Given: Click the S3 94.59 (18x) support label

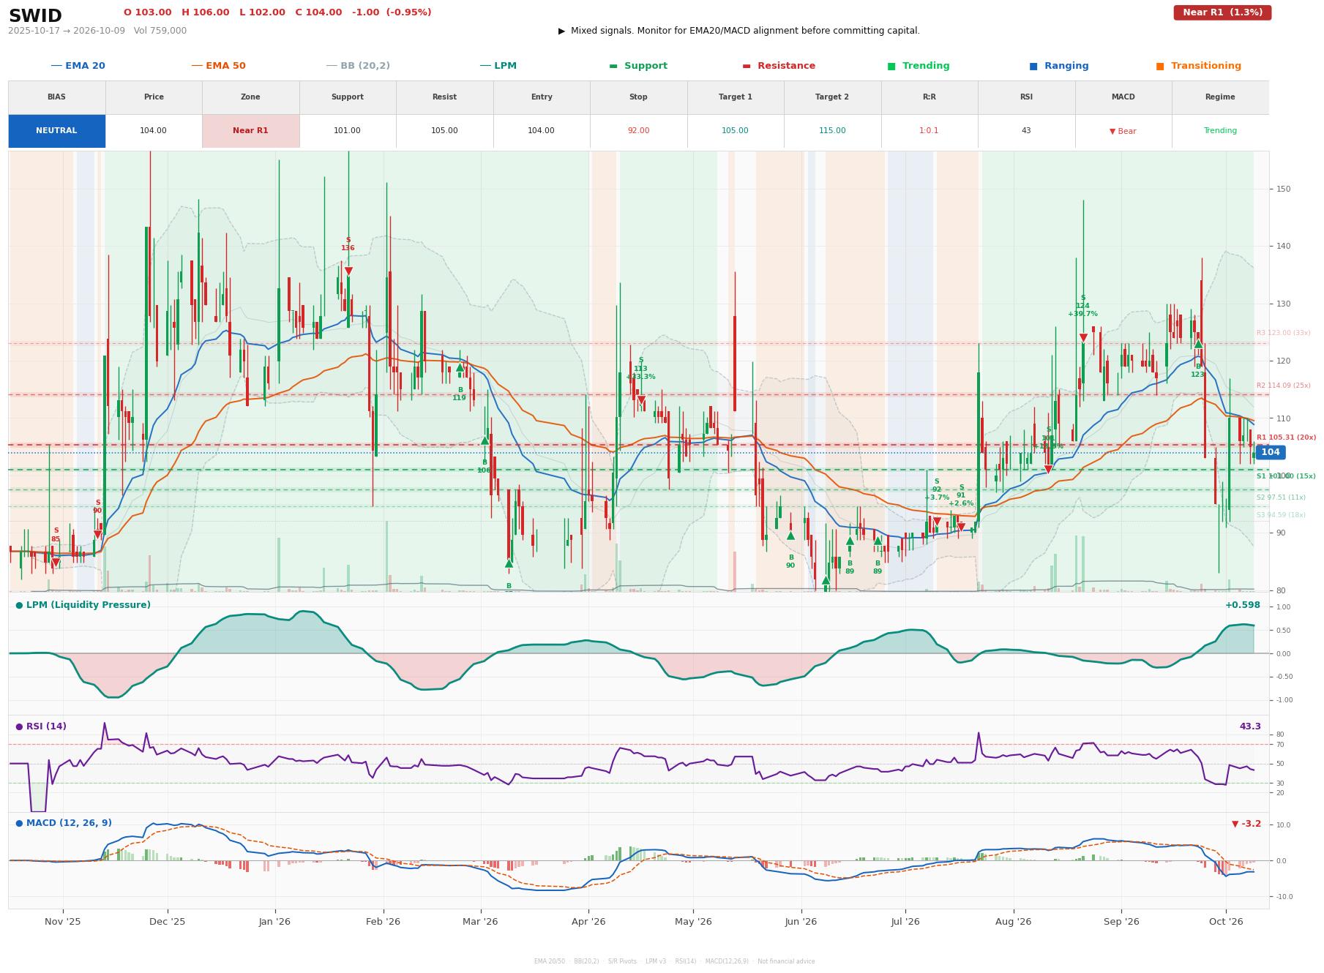Looking at the screenshot, I should pos(1281,515).
